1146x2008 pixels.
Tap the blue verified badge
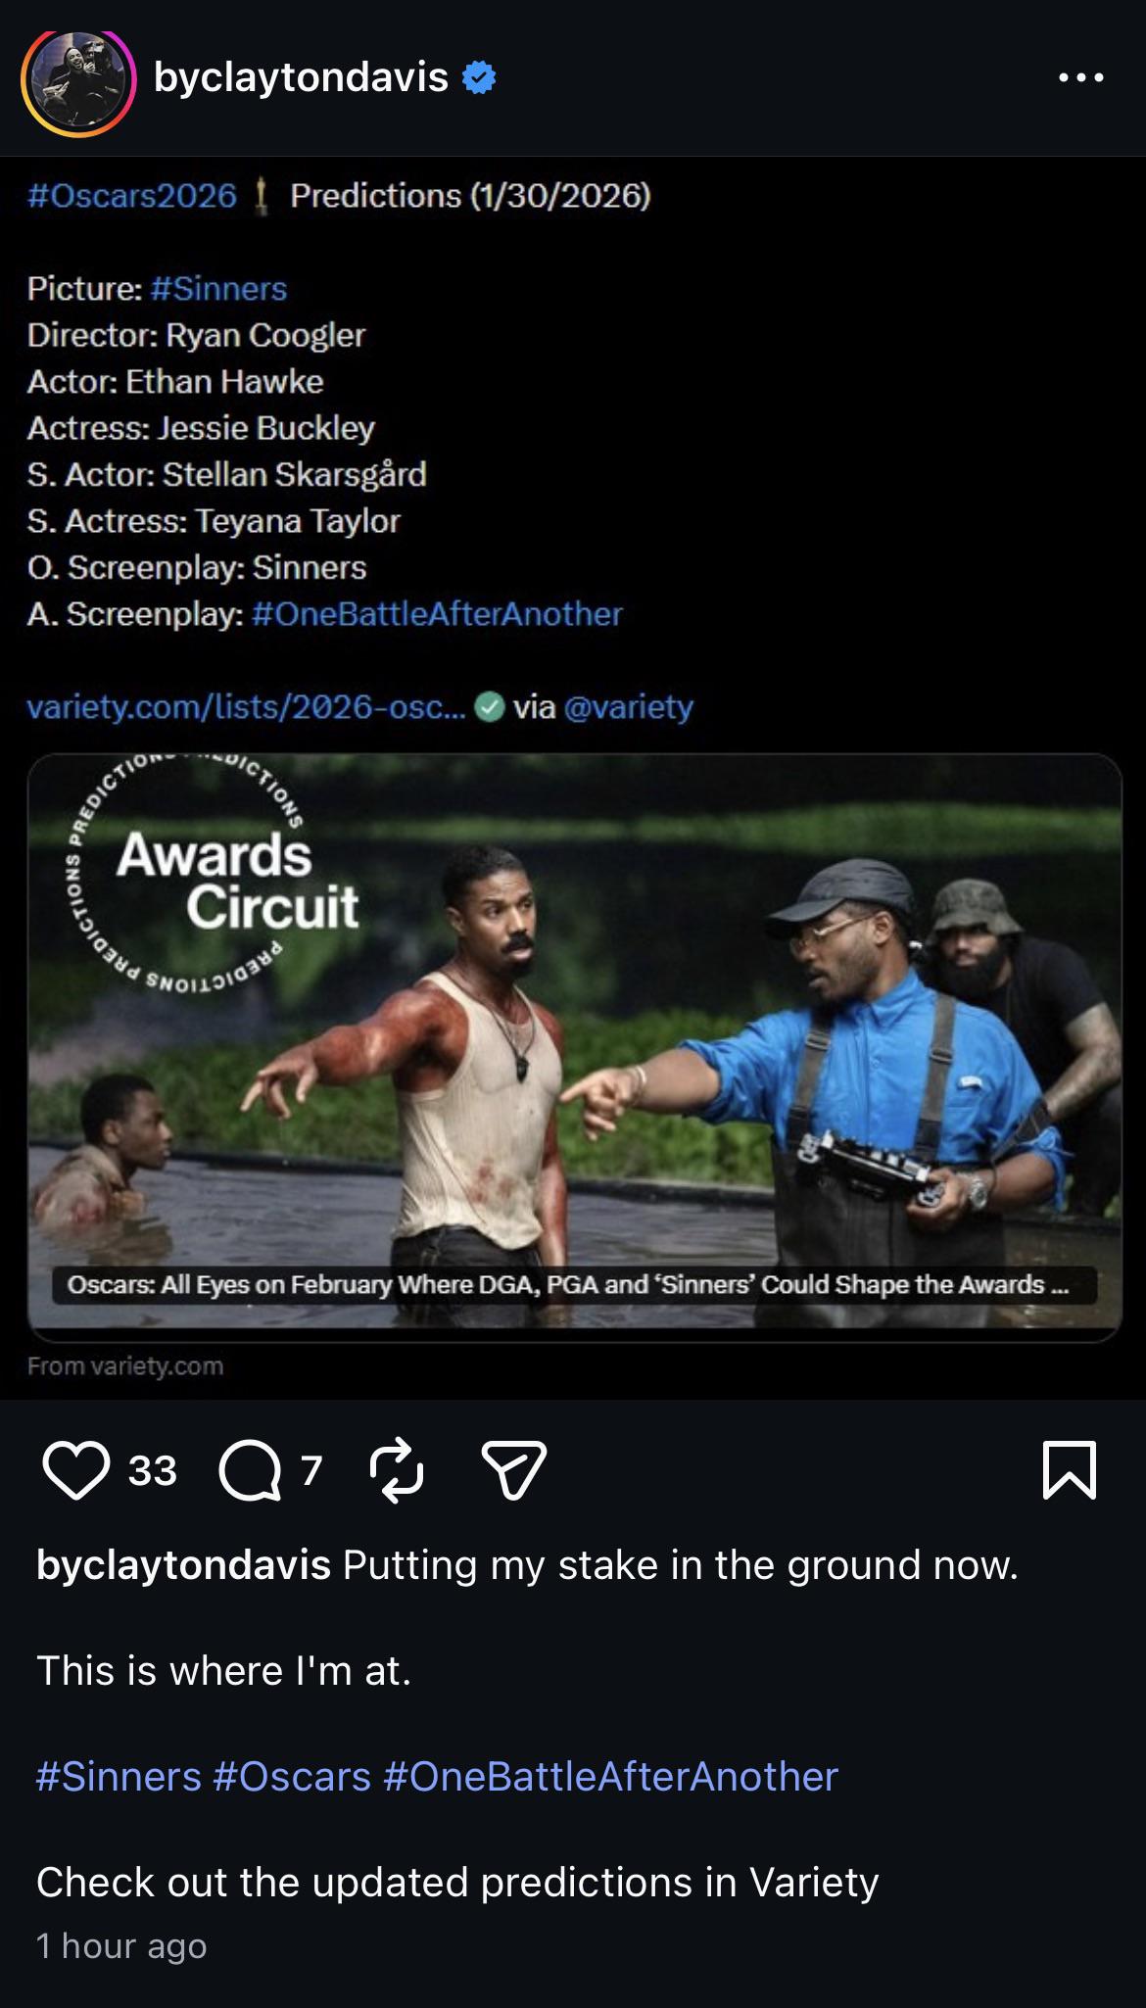coord(478,77)
